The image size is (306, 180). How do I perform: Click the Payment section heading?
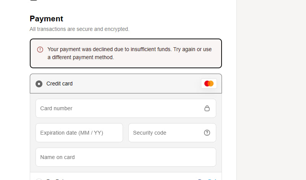coord(46,19)
